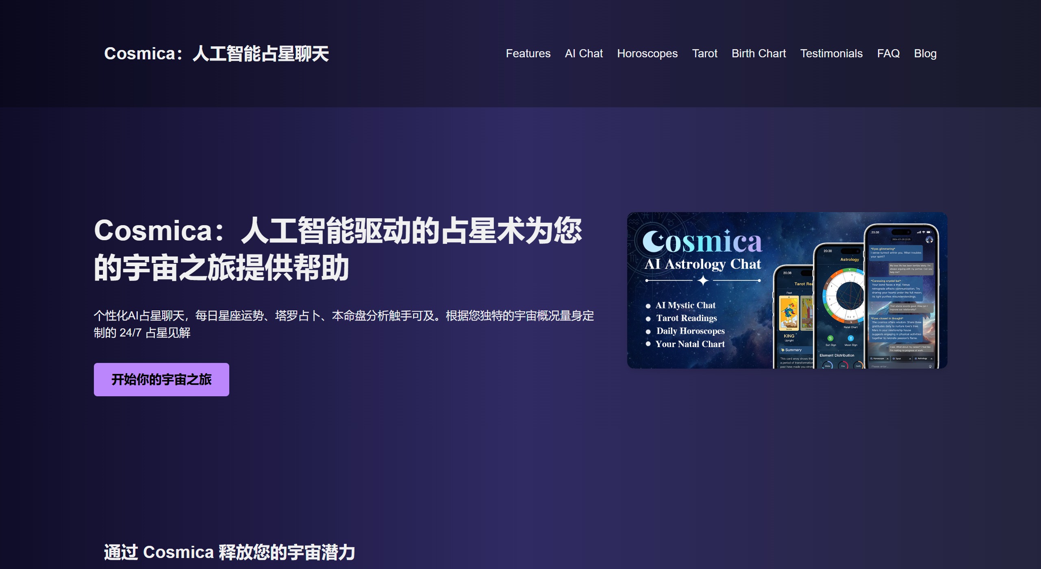Click the Fool tarot card in the left phone

click(789, 313)
